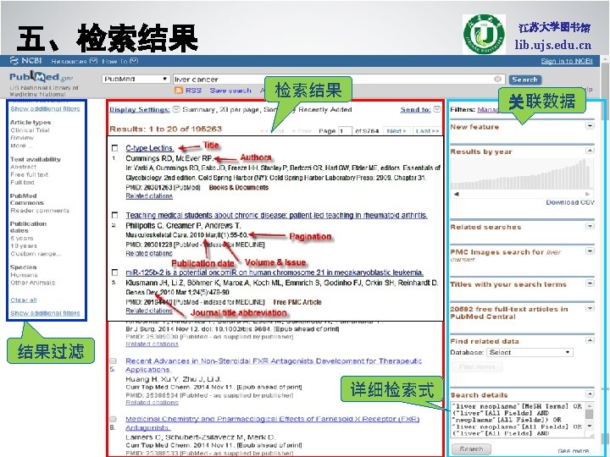Click Download CSV link
The width and height of the screenshot is (610, 457).
(x=570, y=202)
